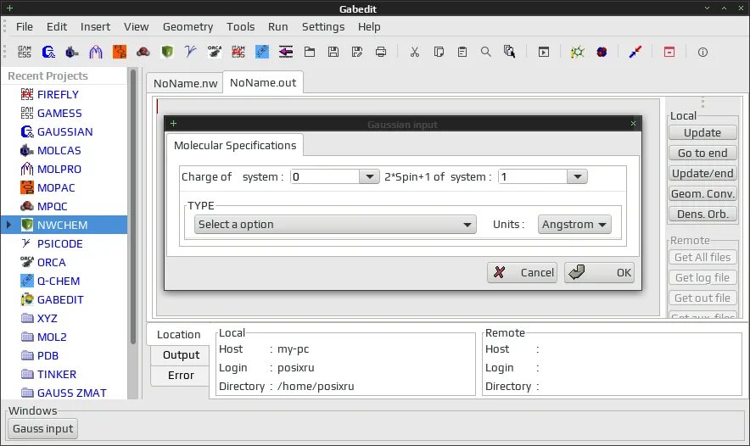Click the Psicode toolbar icon
This screenshot has width=750, height=446.
pos(190,52)
